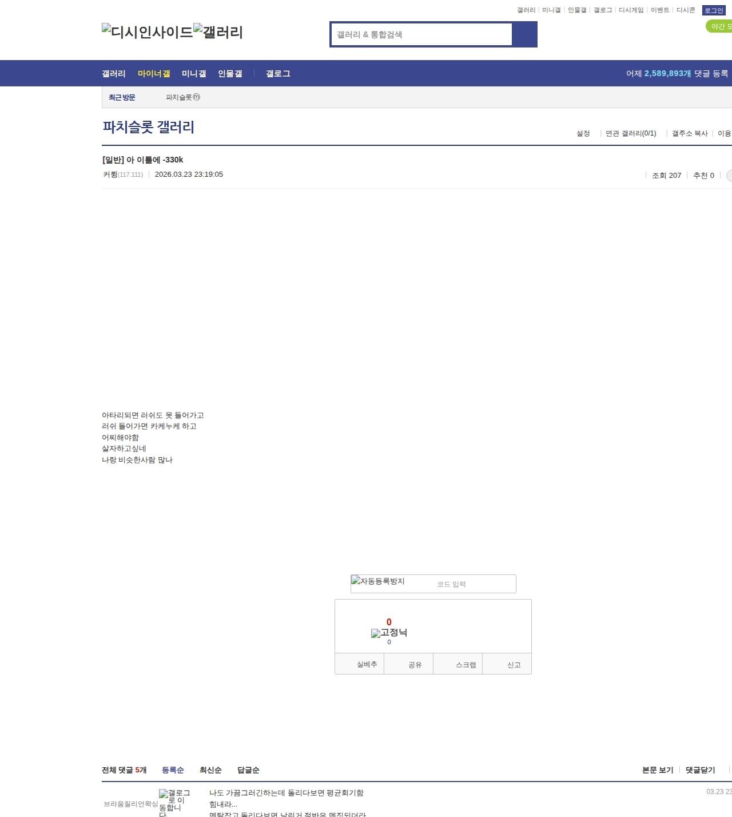Select the 등록순 comment sort option

[x=173, y=770]
